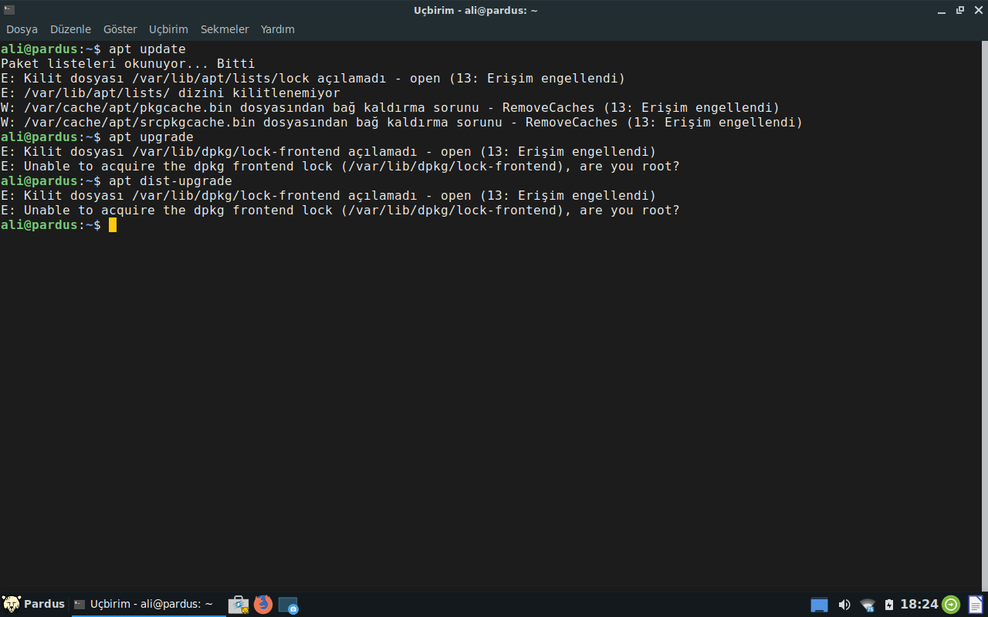Open the volume speaker tray icon
Viewport: 988px width, 617px height.
pyautogui.click(x=844, y=605)
